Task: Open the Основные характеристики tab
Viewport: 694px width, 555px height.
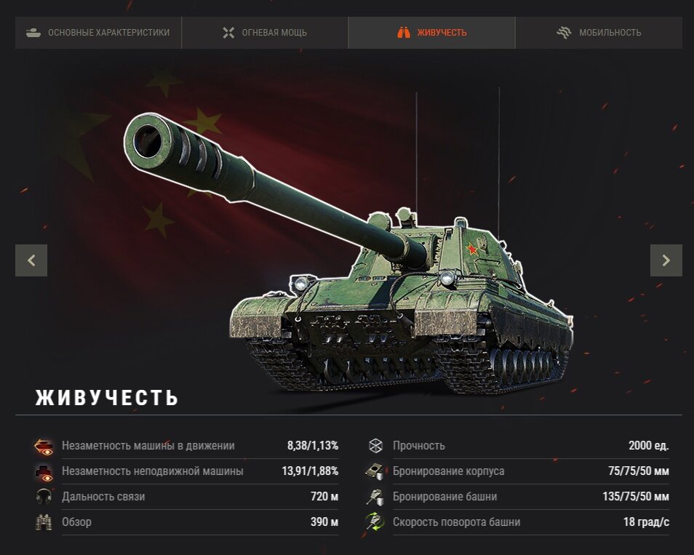Action: pyautogui.click(x=98, y=33)
